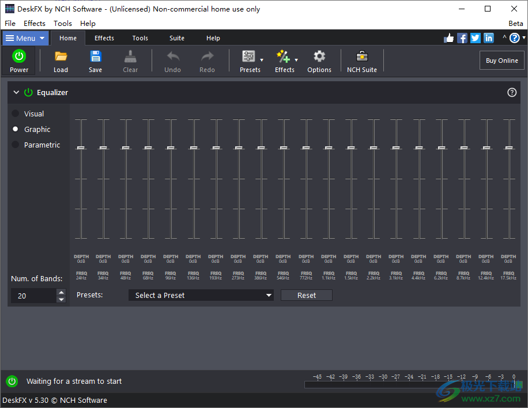The height and width of the screenshot is (408, 528).
Task: Open the File menu
Action: pyautogui.click(x=10, y=23)
